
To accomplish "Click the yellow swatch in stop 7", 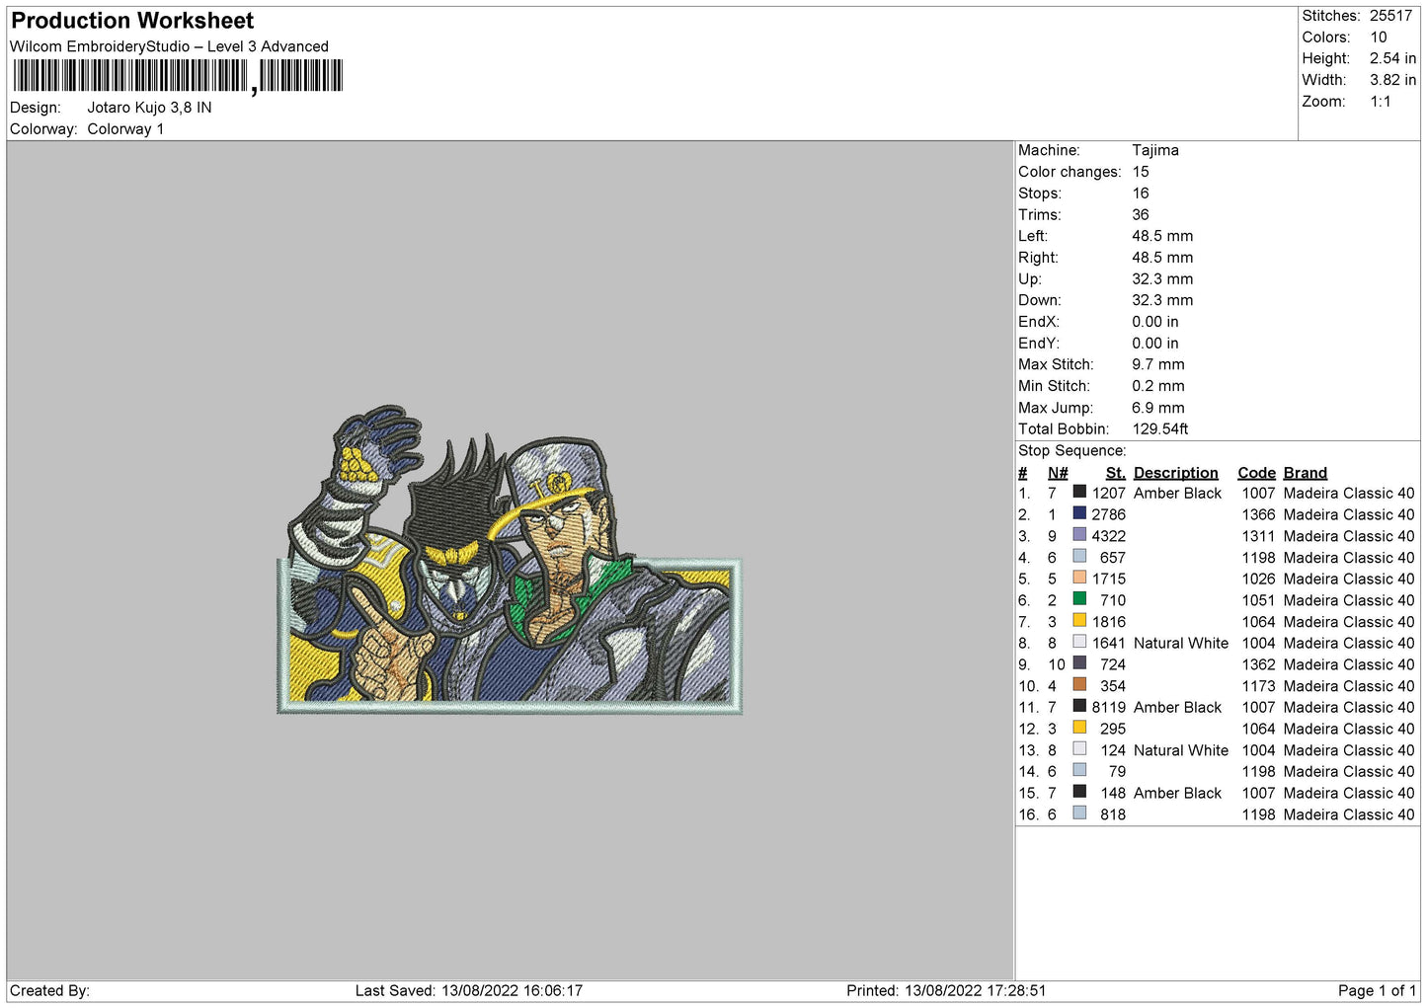I will (x=1079, y=620).
